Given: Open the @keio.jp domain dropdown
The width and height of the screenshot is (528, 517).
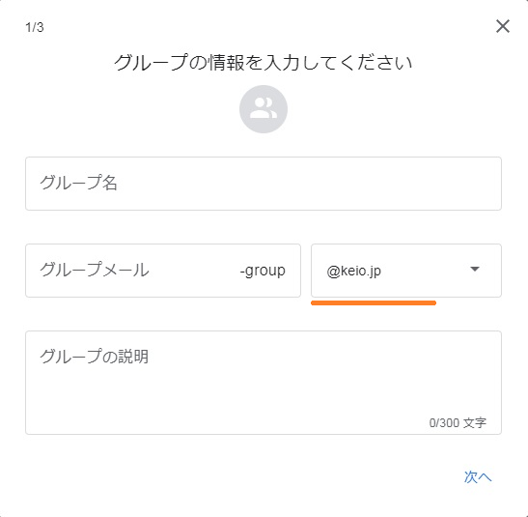Looking at the screenshot, I should (406, 271).
